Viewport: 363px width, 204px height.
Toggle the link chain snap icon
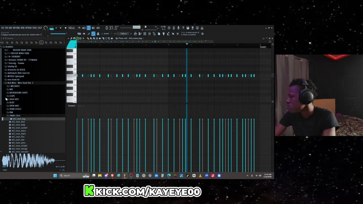coord(93,34)
